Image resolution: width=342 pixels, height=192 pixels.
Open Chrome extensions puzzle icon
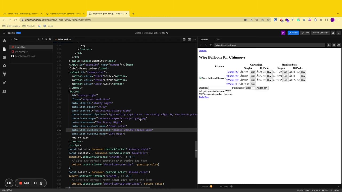click(321, 20)
